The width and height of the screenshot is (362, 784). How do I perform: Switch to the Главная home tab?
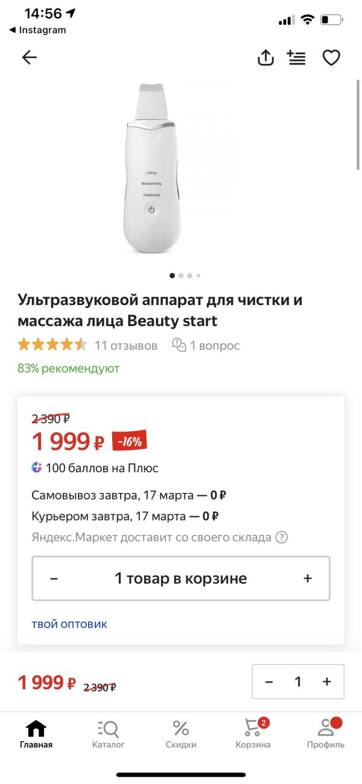(36, 734)
